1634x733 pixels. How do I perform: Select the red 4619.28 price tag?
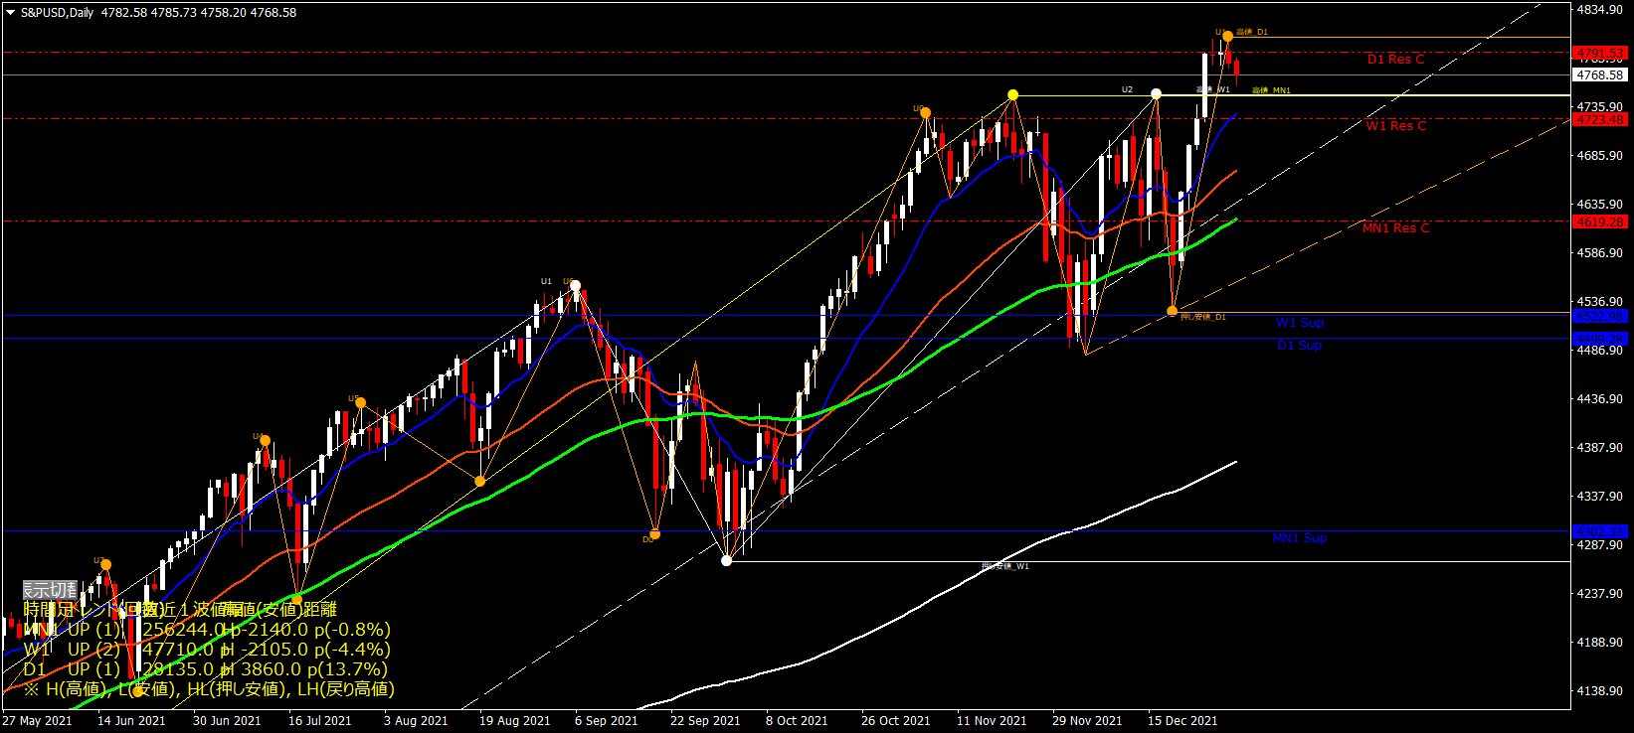coord(1600,221)
